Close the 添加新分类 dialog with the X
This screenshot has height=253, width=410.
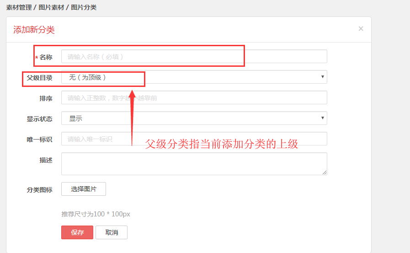tap(361, 29)
